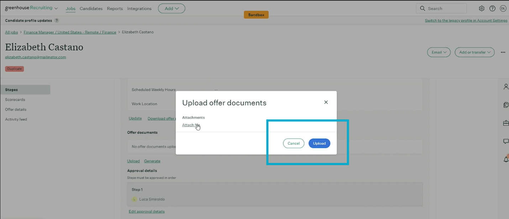Open the Email dropdown
Image resolution: width=509 pixels, height=219 pixels.
pos(439,52)
